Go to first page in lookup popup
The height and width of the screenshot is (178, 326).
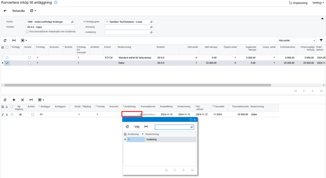(166, 170)
